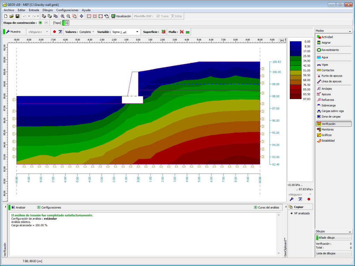Open the Monitores mode
Image resolution: width=355 pixels, height=266 pixels.
(327, 130)
